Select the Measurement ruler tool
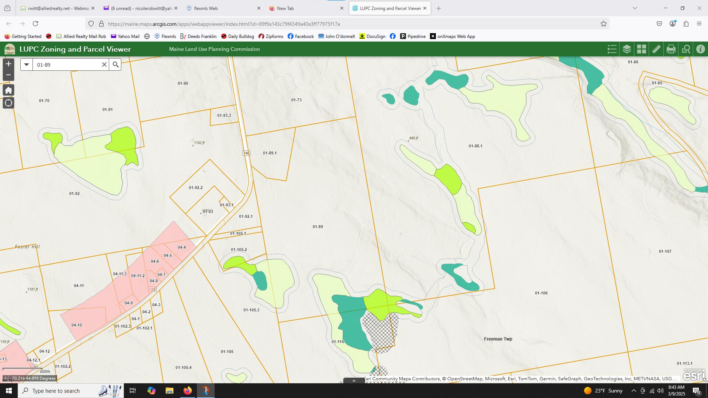The image size is (708, 398). [x=656, y=49]
